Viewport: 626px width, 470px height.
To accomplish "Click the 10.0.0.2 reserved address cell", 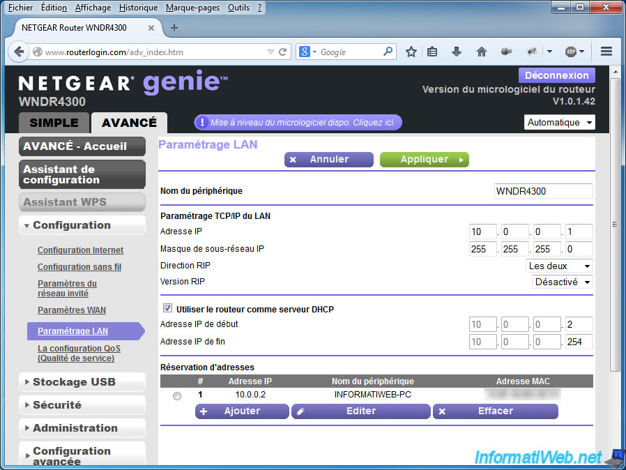I will point(250,395).
